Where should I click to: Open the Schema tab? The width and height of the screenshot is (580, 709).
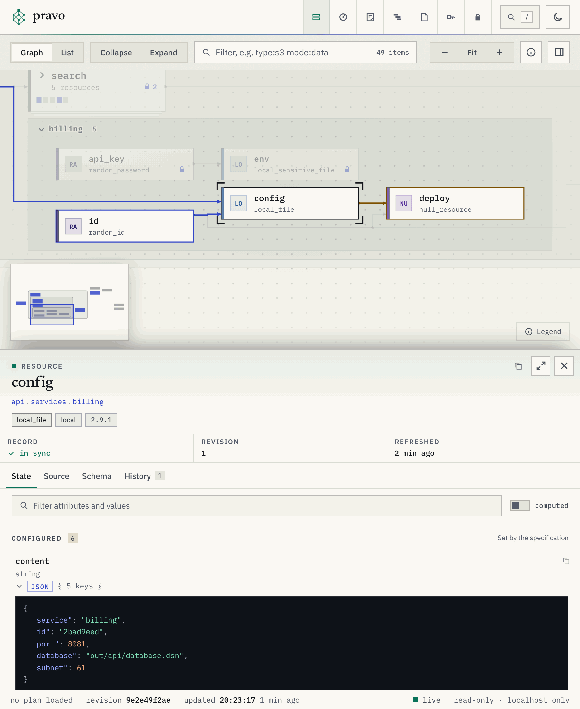97,476
